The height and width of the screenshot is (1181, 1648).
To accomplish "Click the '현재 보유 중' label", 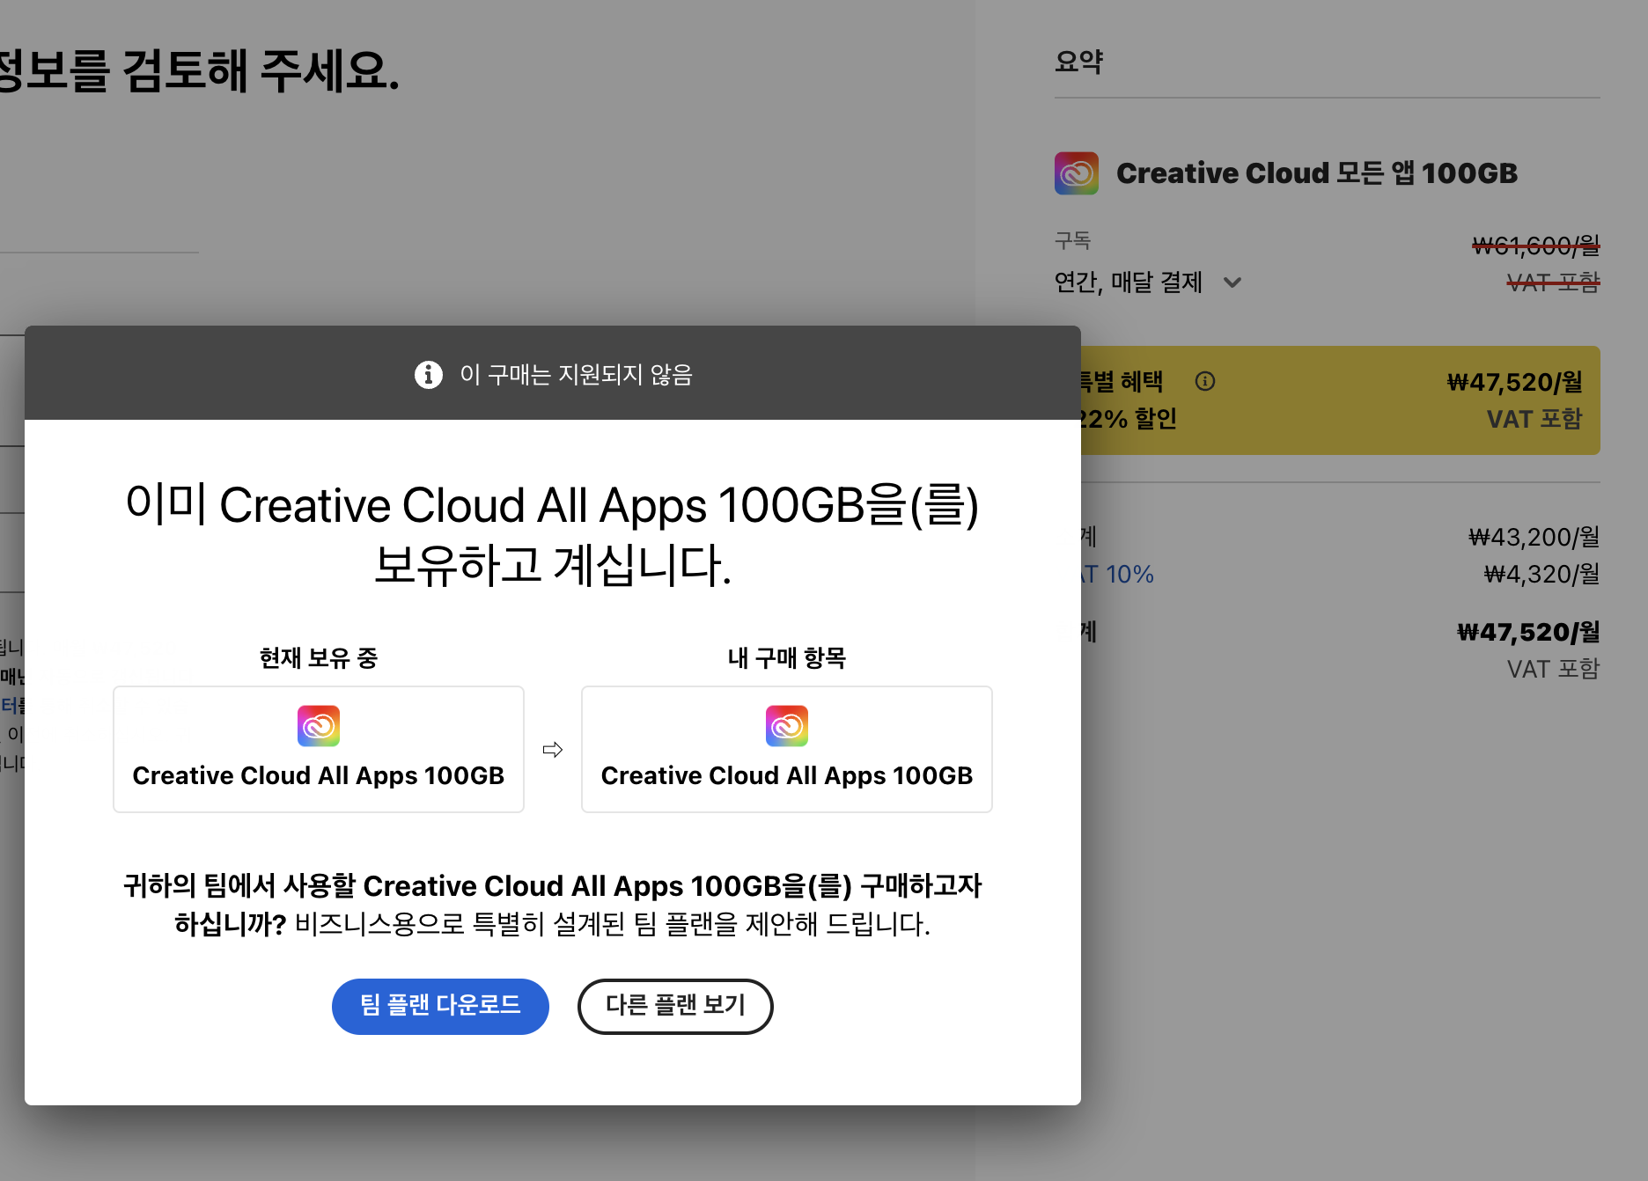I will click(x=319, y=657).
